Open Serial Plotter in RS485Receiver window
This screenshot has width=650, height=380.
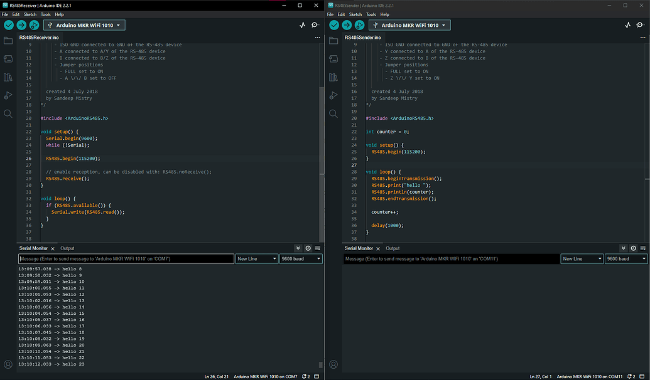point(302,25)
